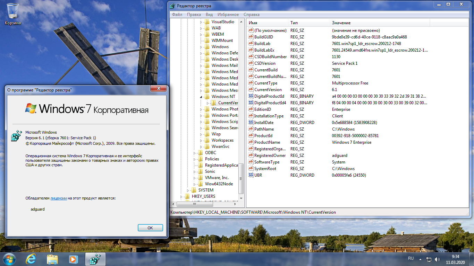The height and width of the screenshot is (266, 474).
Task: Select the RegisteredApplica... tree key
Action: click(x=221, y=165)
